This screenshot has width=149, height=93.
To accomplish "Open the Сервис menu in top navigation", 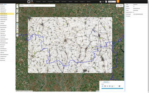I will [x=82, y=2].
